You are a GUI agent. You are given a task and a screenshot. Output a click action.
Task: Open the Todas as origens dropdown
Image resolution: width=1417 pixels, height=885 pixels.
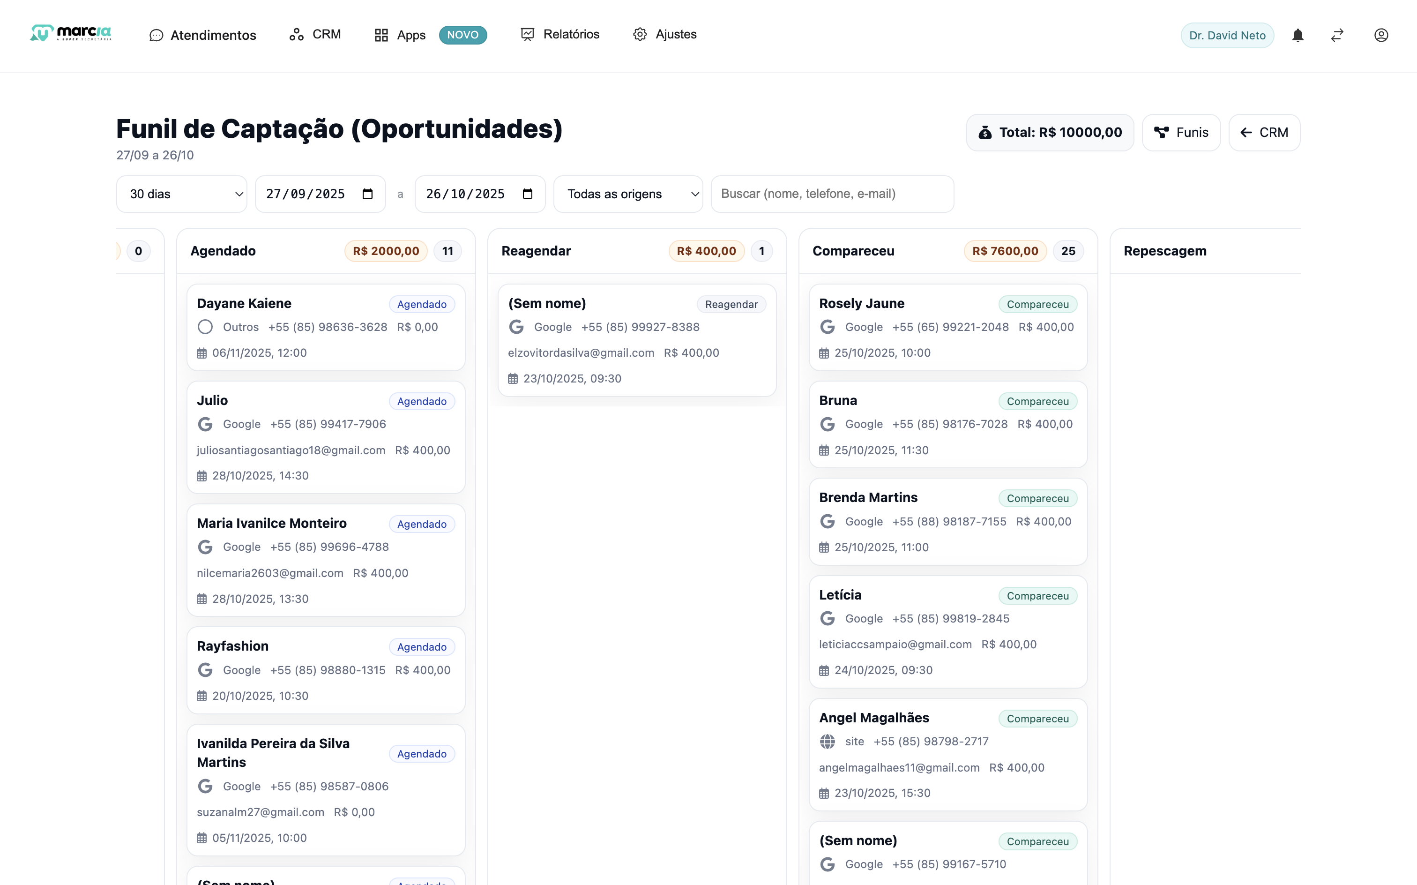pos(628,194)
